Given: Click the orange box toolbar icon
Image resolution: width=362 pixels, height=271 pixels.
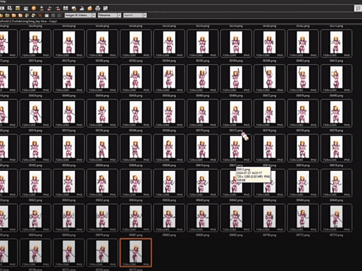Looking at the screenshot, I should (90, 8).
